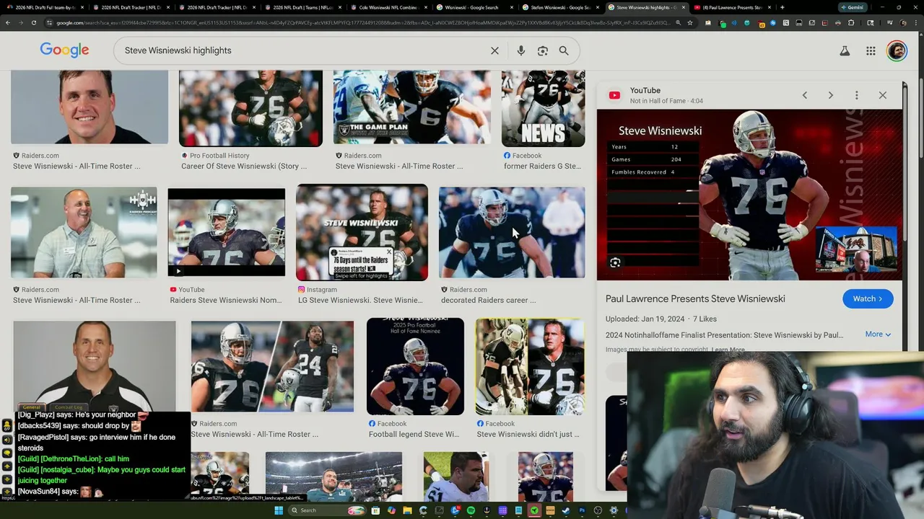924x519 pixels.
Task: Close the image preview panel
Action: pos(882,95)
